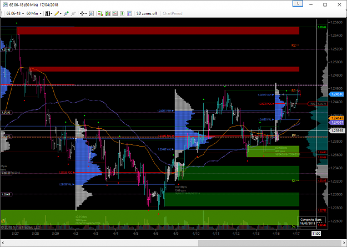347x247 pixels.
Task: Open the 60 Min interval dropdown
Action: pos(34,13)
